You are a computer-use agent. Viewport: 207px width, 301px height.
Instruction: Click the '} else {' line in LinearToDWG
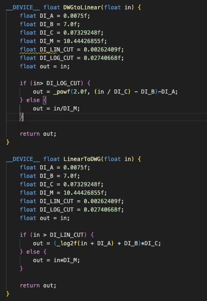pyautogui.click(x=33, y=252)
